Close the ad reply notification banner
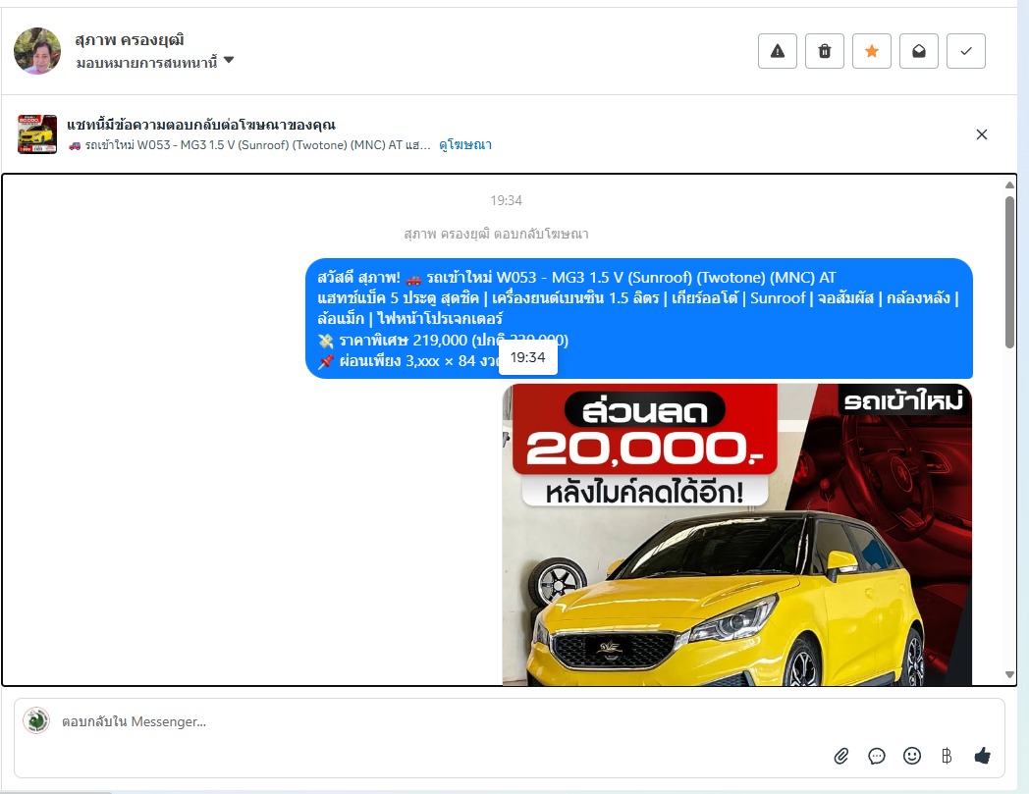Image resolution: width=1029 pixels, height=794 pixels. pyautogui.click(x=982, y=134)
